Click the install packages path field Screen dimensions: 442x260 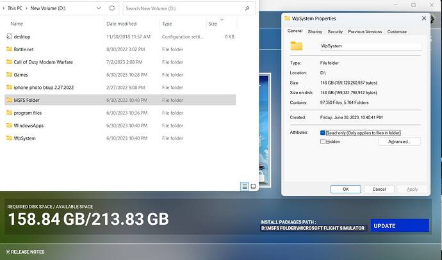coord(313,228)
